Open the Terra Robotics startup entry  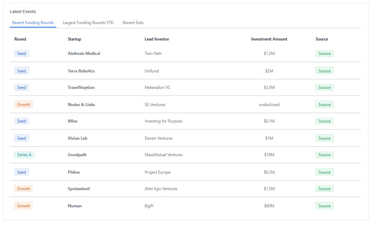81,71
